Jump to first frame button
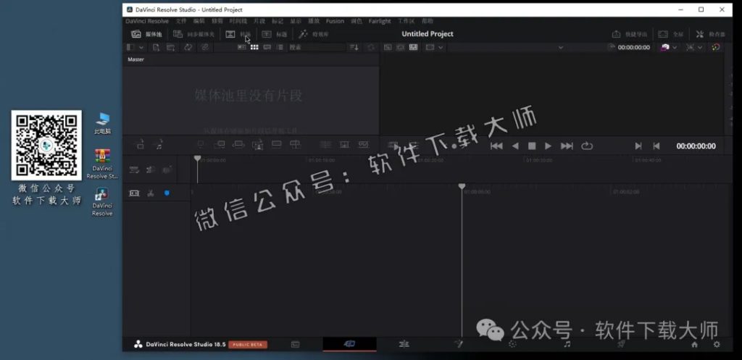This screenshot has height=360, width=742. point(496,146)
